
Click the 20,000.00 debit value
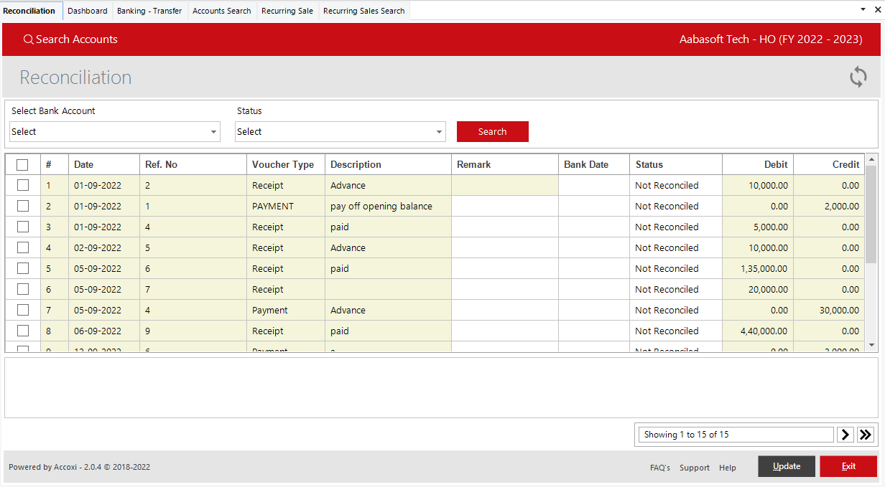click(x=768, y=289)
